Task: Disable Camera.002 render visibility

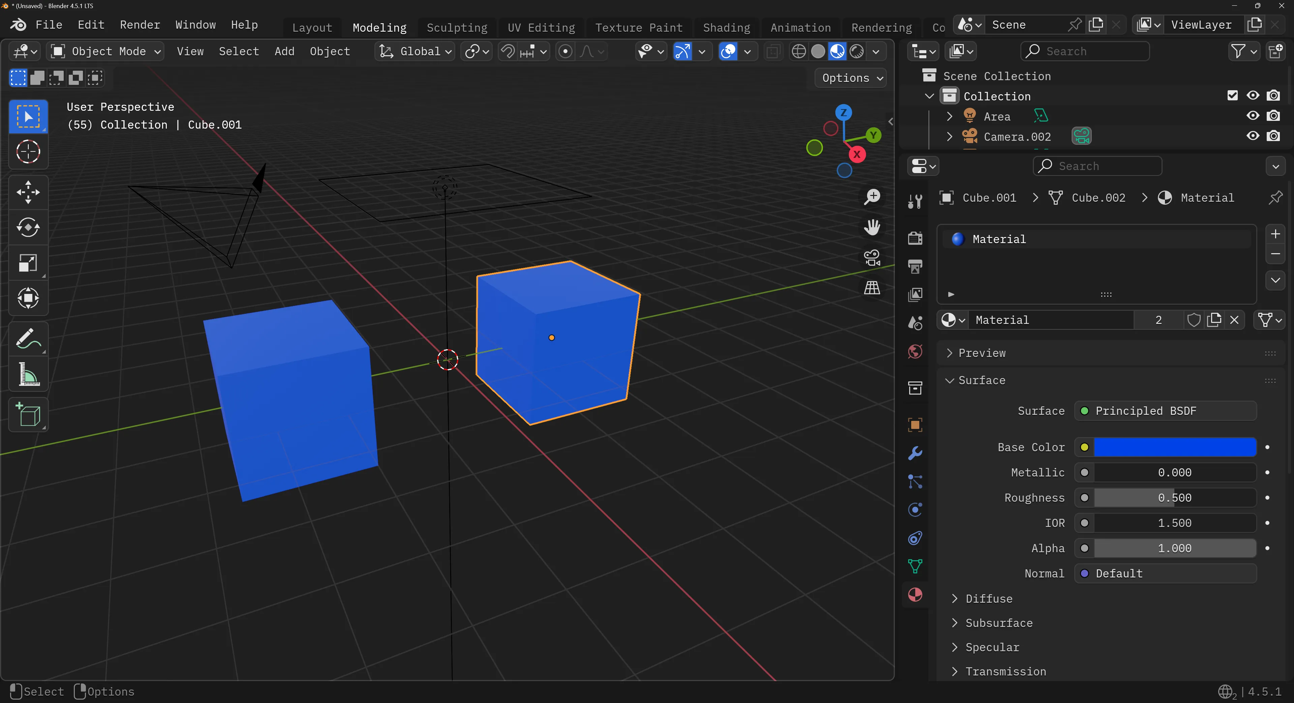Action: pos(1274,136)
